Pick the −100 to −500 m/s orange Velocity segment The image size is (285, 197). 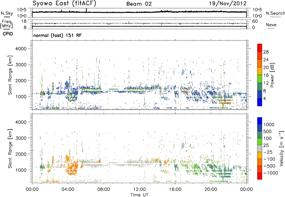[260, 162]
